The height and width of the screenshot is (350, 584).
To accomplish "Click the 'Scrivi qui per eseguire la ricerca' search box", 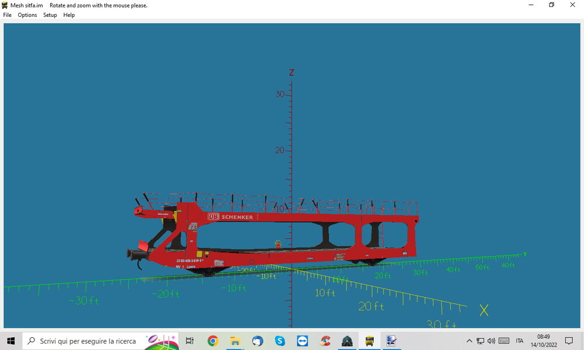I will point(100,341).
